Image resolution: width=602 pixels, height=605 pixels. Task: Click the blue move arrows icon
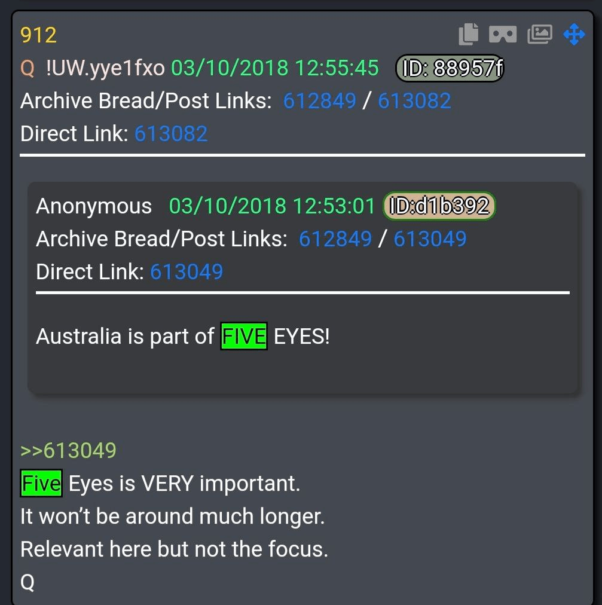click(x=575, y=34)
